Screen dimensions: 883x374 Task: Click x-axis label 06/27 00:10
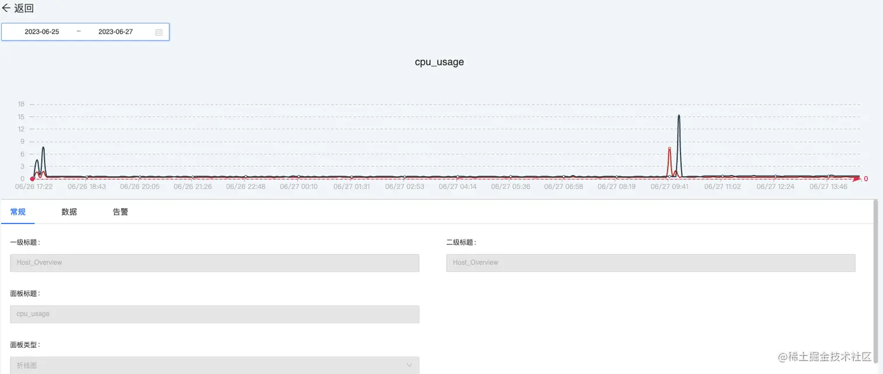point(298,187)
